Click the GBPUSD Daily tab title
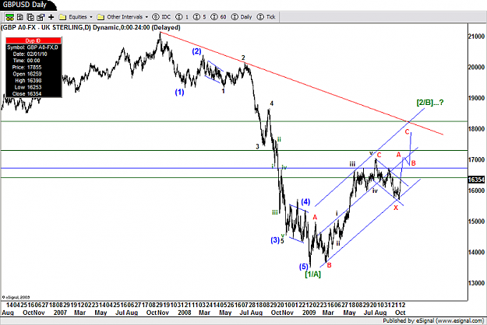 click(x=24, y=5)
